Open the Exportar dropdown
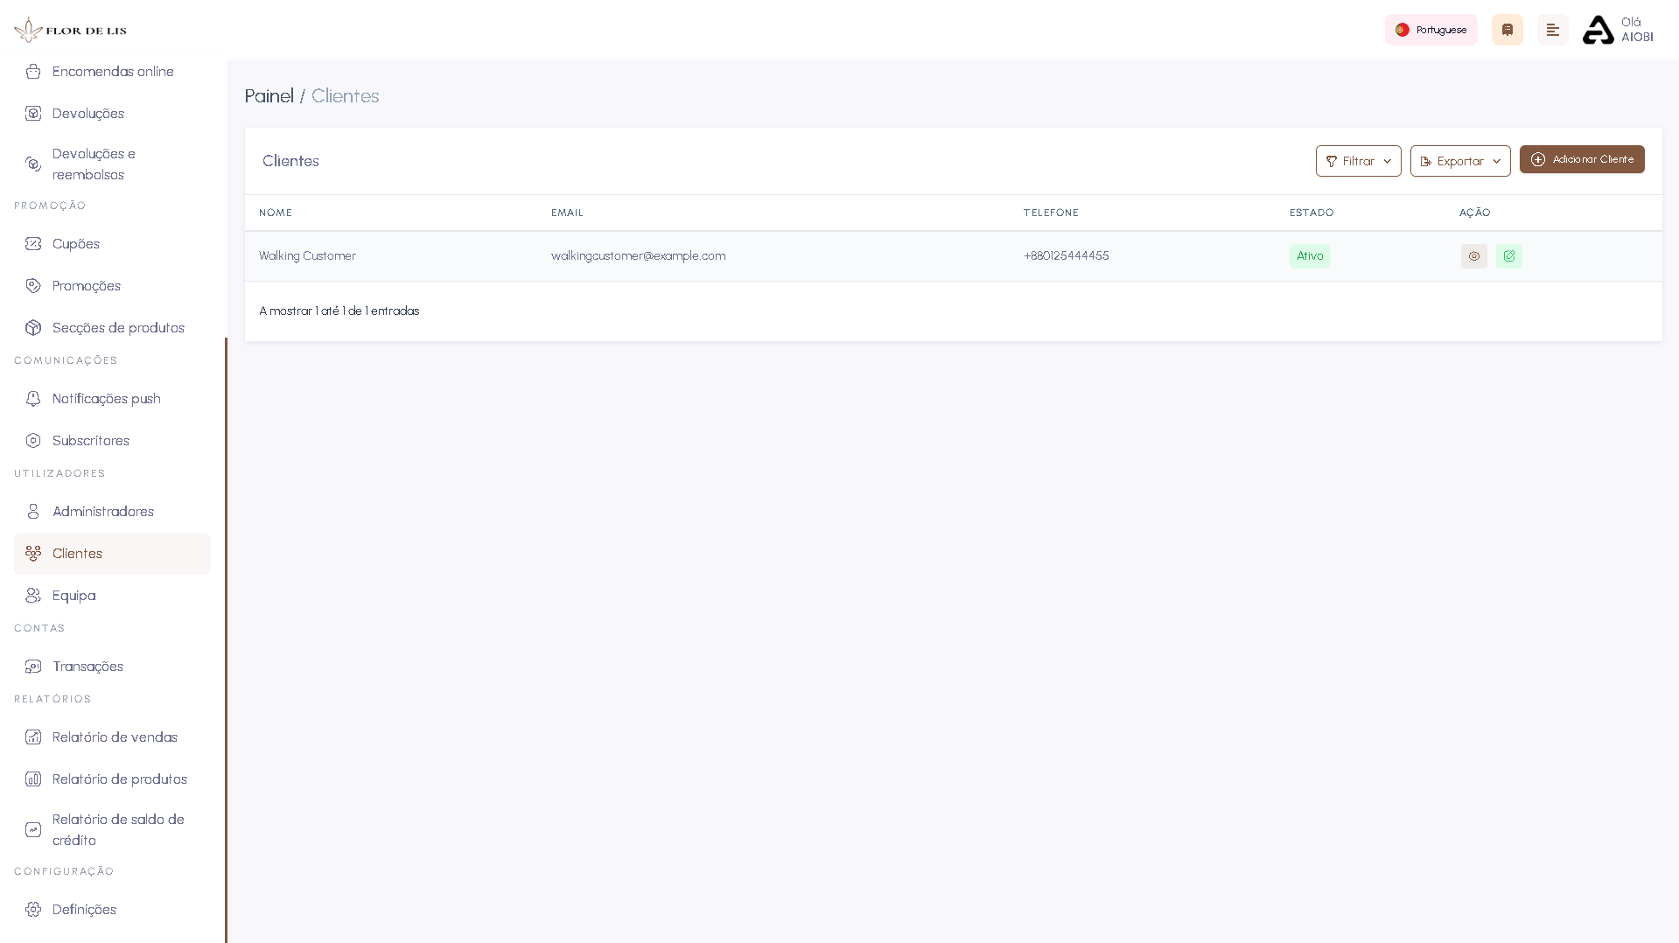Viewport: 1679px width, 943px height. (1459, 160)
